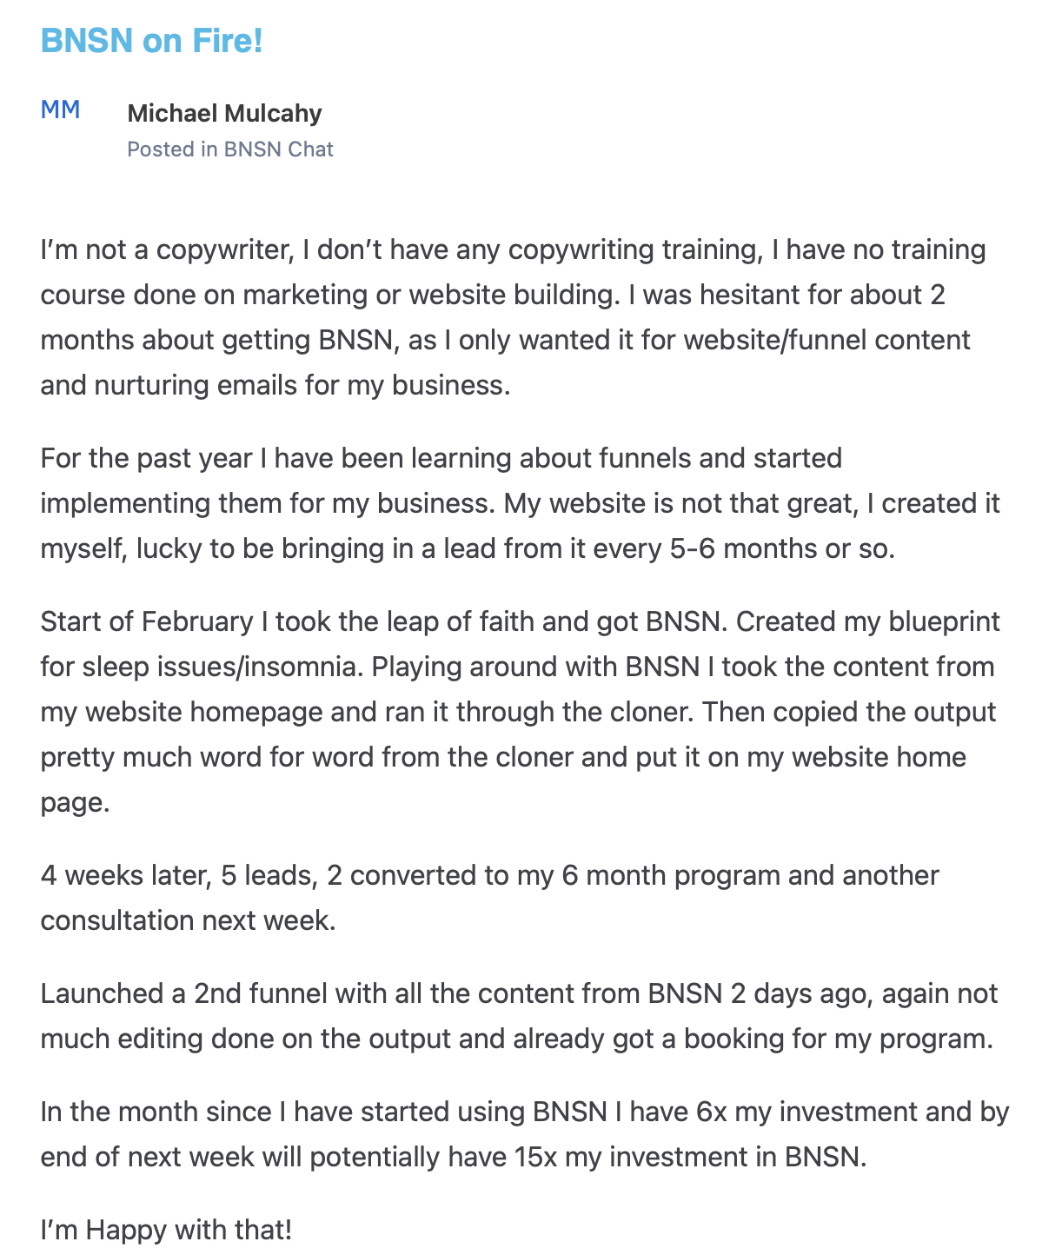This screenshot has height=1255, width=1062.
Task: Click the single word line 'page.'
Action: (x=75, y=802)
